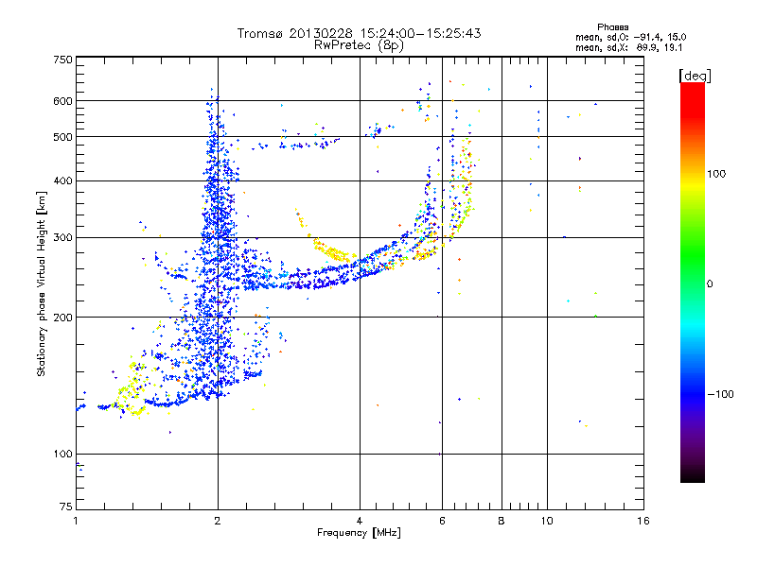Click the 'Phases' header text

point(612,27)
